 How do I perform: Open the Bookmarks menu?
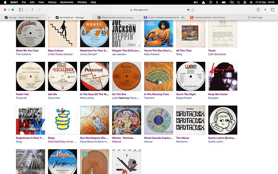click(x=67, y=2)
